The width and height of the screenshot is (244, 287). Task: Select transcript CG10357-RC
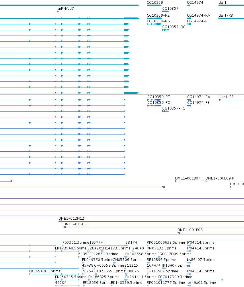(x=174, y=27)
